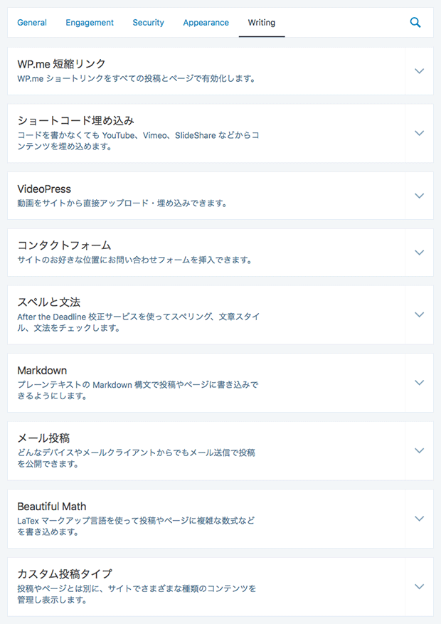
Task: Expand the スペルと文法 chevron
Action: pyautogui.click(x=419, y=314)
